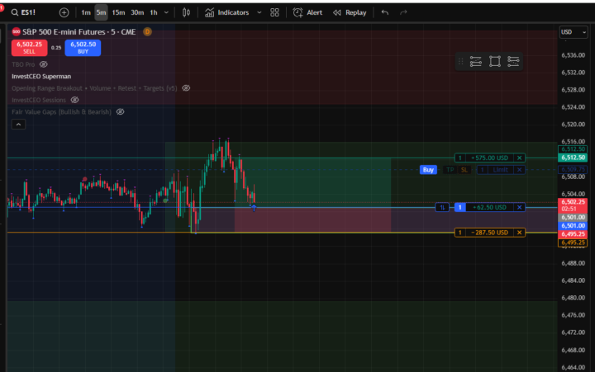
Task: Click TP on the Buy limit order
Action: point(450,170)
